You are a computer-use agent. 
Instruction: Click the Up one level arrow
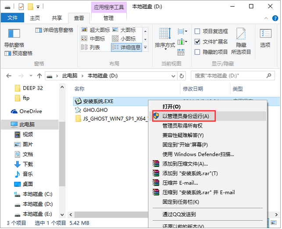pos(39,76)
